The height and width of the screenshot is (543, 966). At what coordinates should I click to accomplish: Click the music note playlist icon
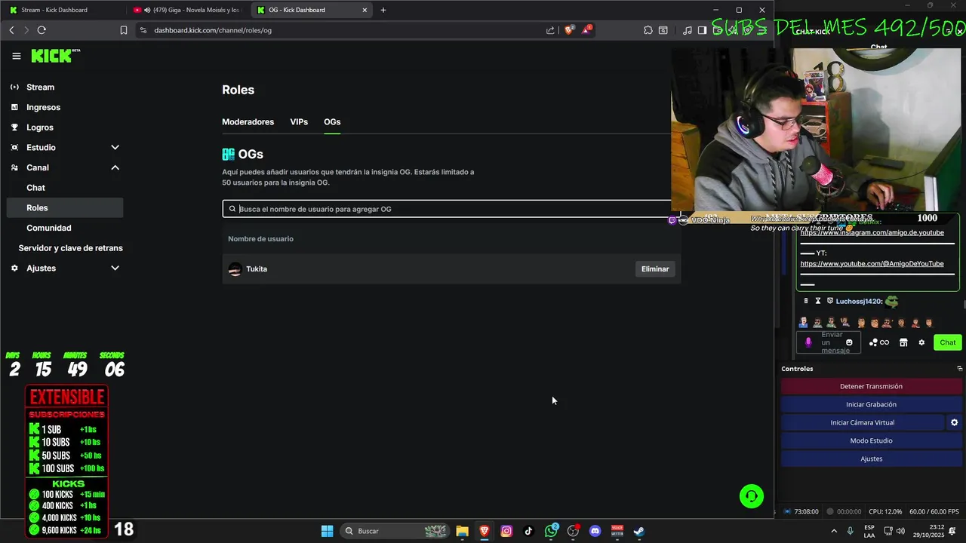tap(687, 30)
